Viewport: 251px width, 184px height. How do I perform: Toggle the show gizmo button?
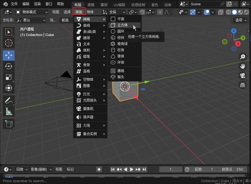click(x=193, y=12)
